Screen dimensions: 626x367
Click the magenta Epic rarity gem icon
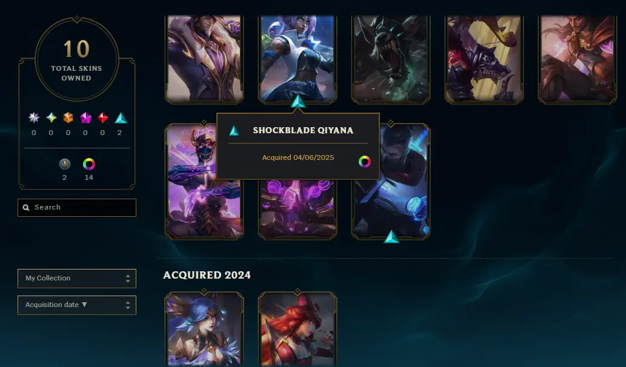coord(85,117)
